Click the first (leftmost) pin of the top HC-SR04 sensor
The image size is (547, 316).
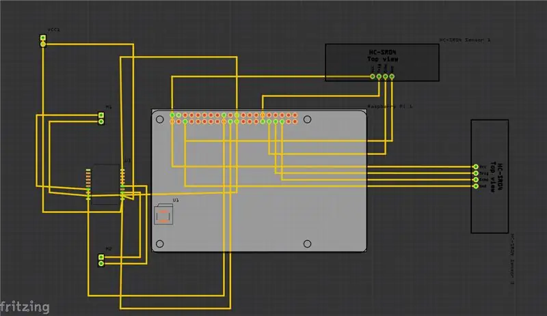[373, 76]
